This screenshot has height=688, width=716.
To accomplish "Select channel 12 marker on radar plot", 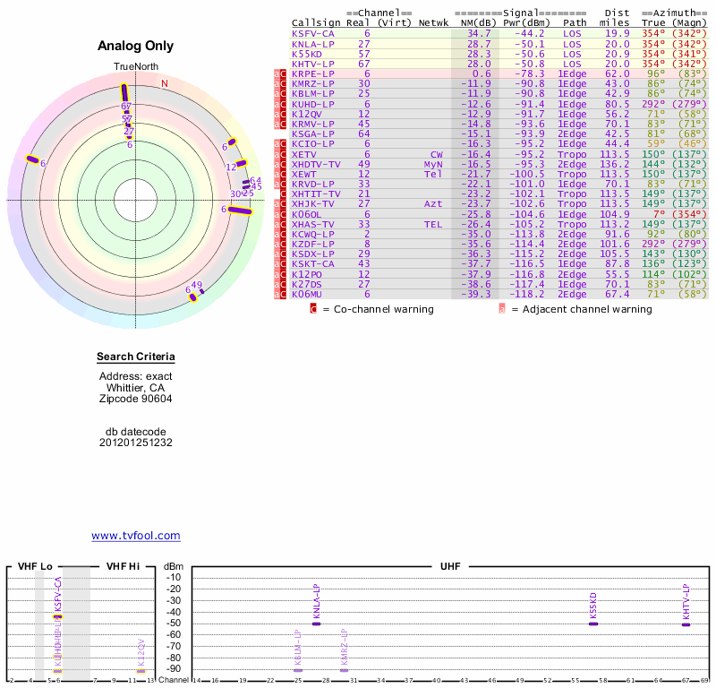I will [x=241, y=164].
